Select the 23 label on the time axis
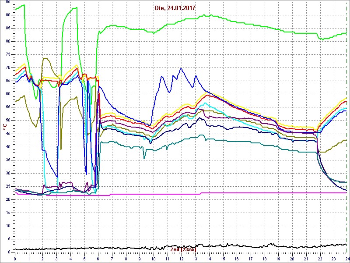Viewport: 350px width, 263px height. 334,258
